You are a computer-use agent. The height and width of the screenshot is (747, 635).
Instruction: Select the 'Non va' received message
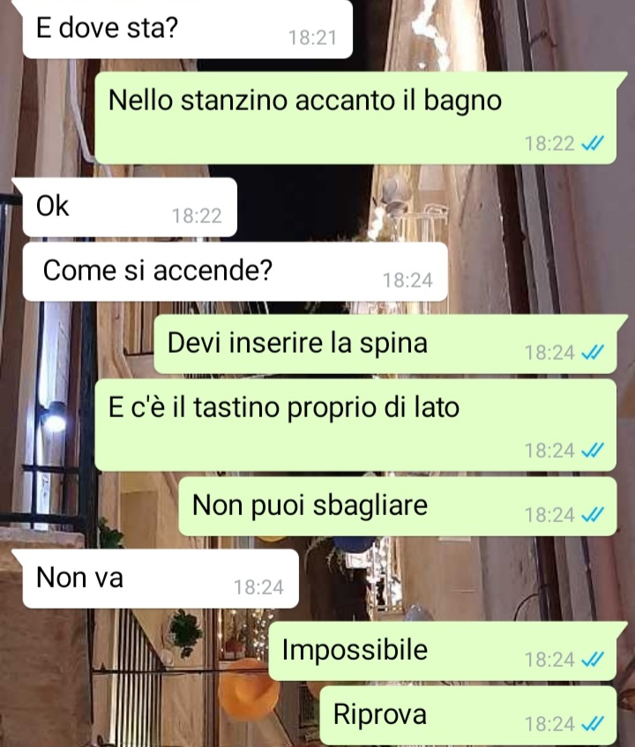pyautogui.click(x=161, y=579)
